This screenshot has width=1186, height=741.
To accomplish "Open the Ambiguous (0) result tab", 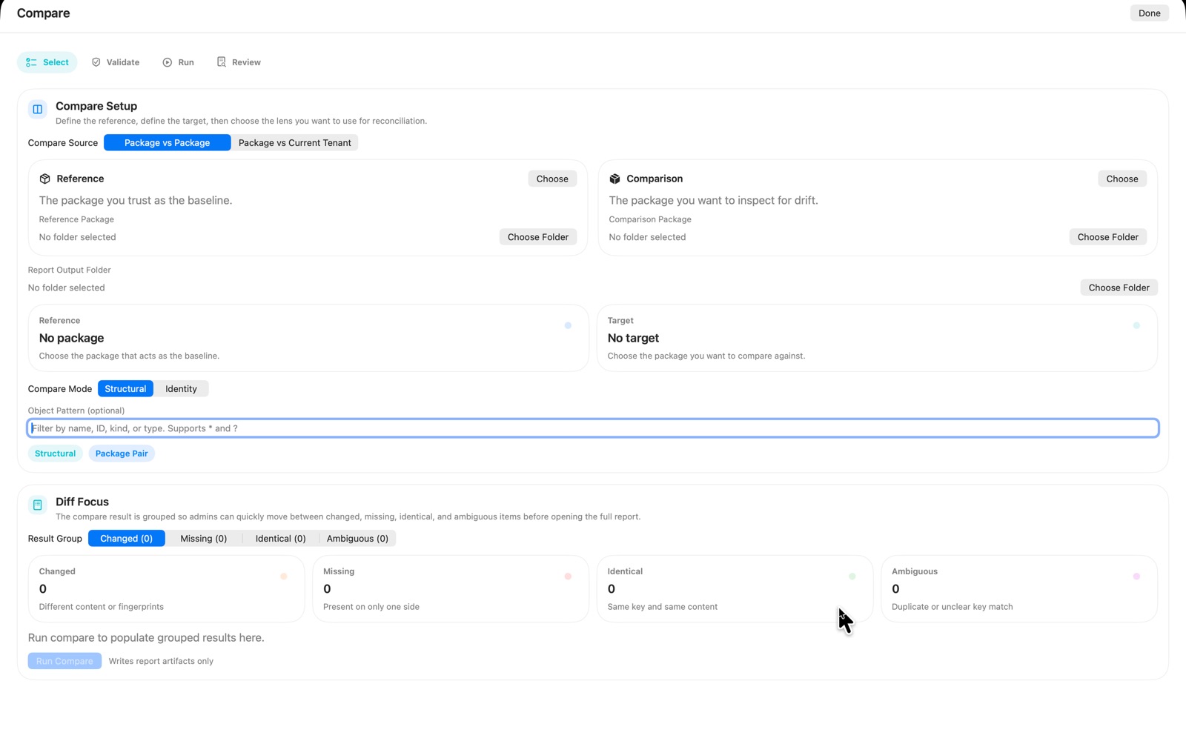I will pos(358,539).
